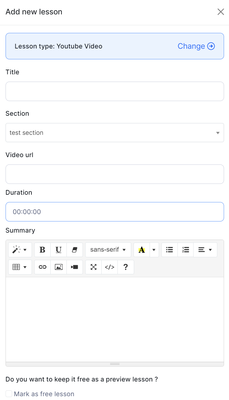This screenshot has height=400, width=229.
Task: Open the magic wand style dropdown
Action: [x=20, y=250]
